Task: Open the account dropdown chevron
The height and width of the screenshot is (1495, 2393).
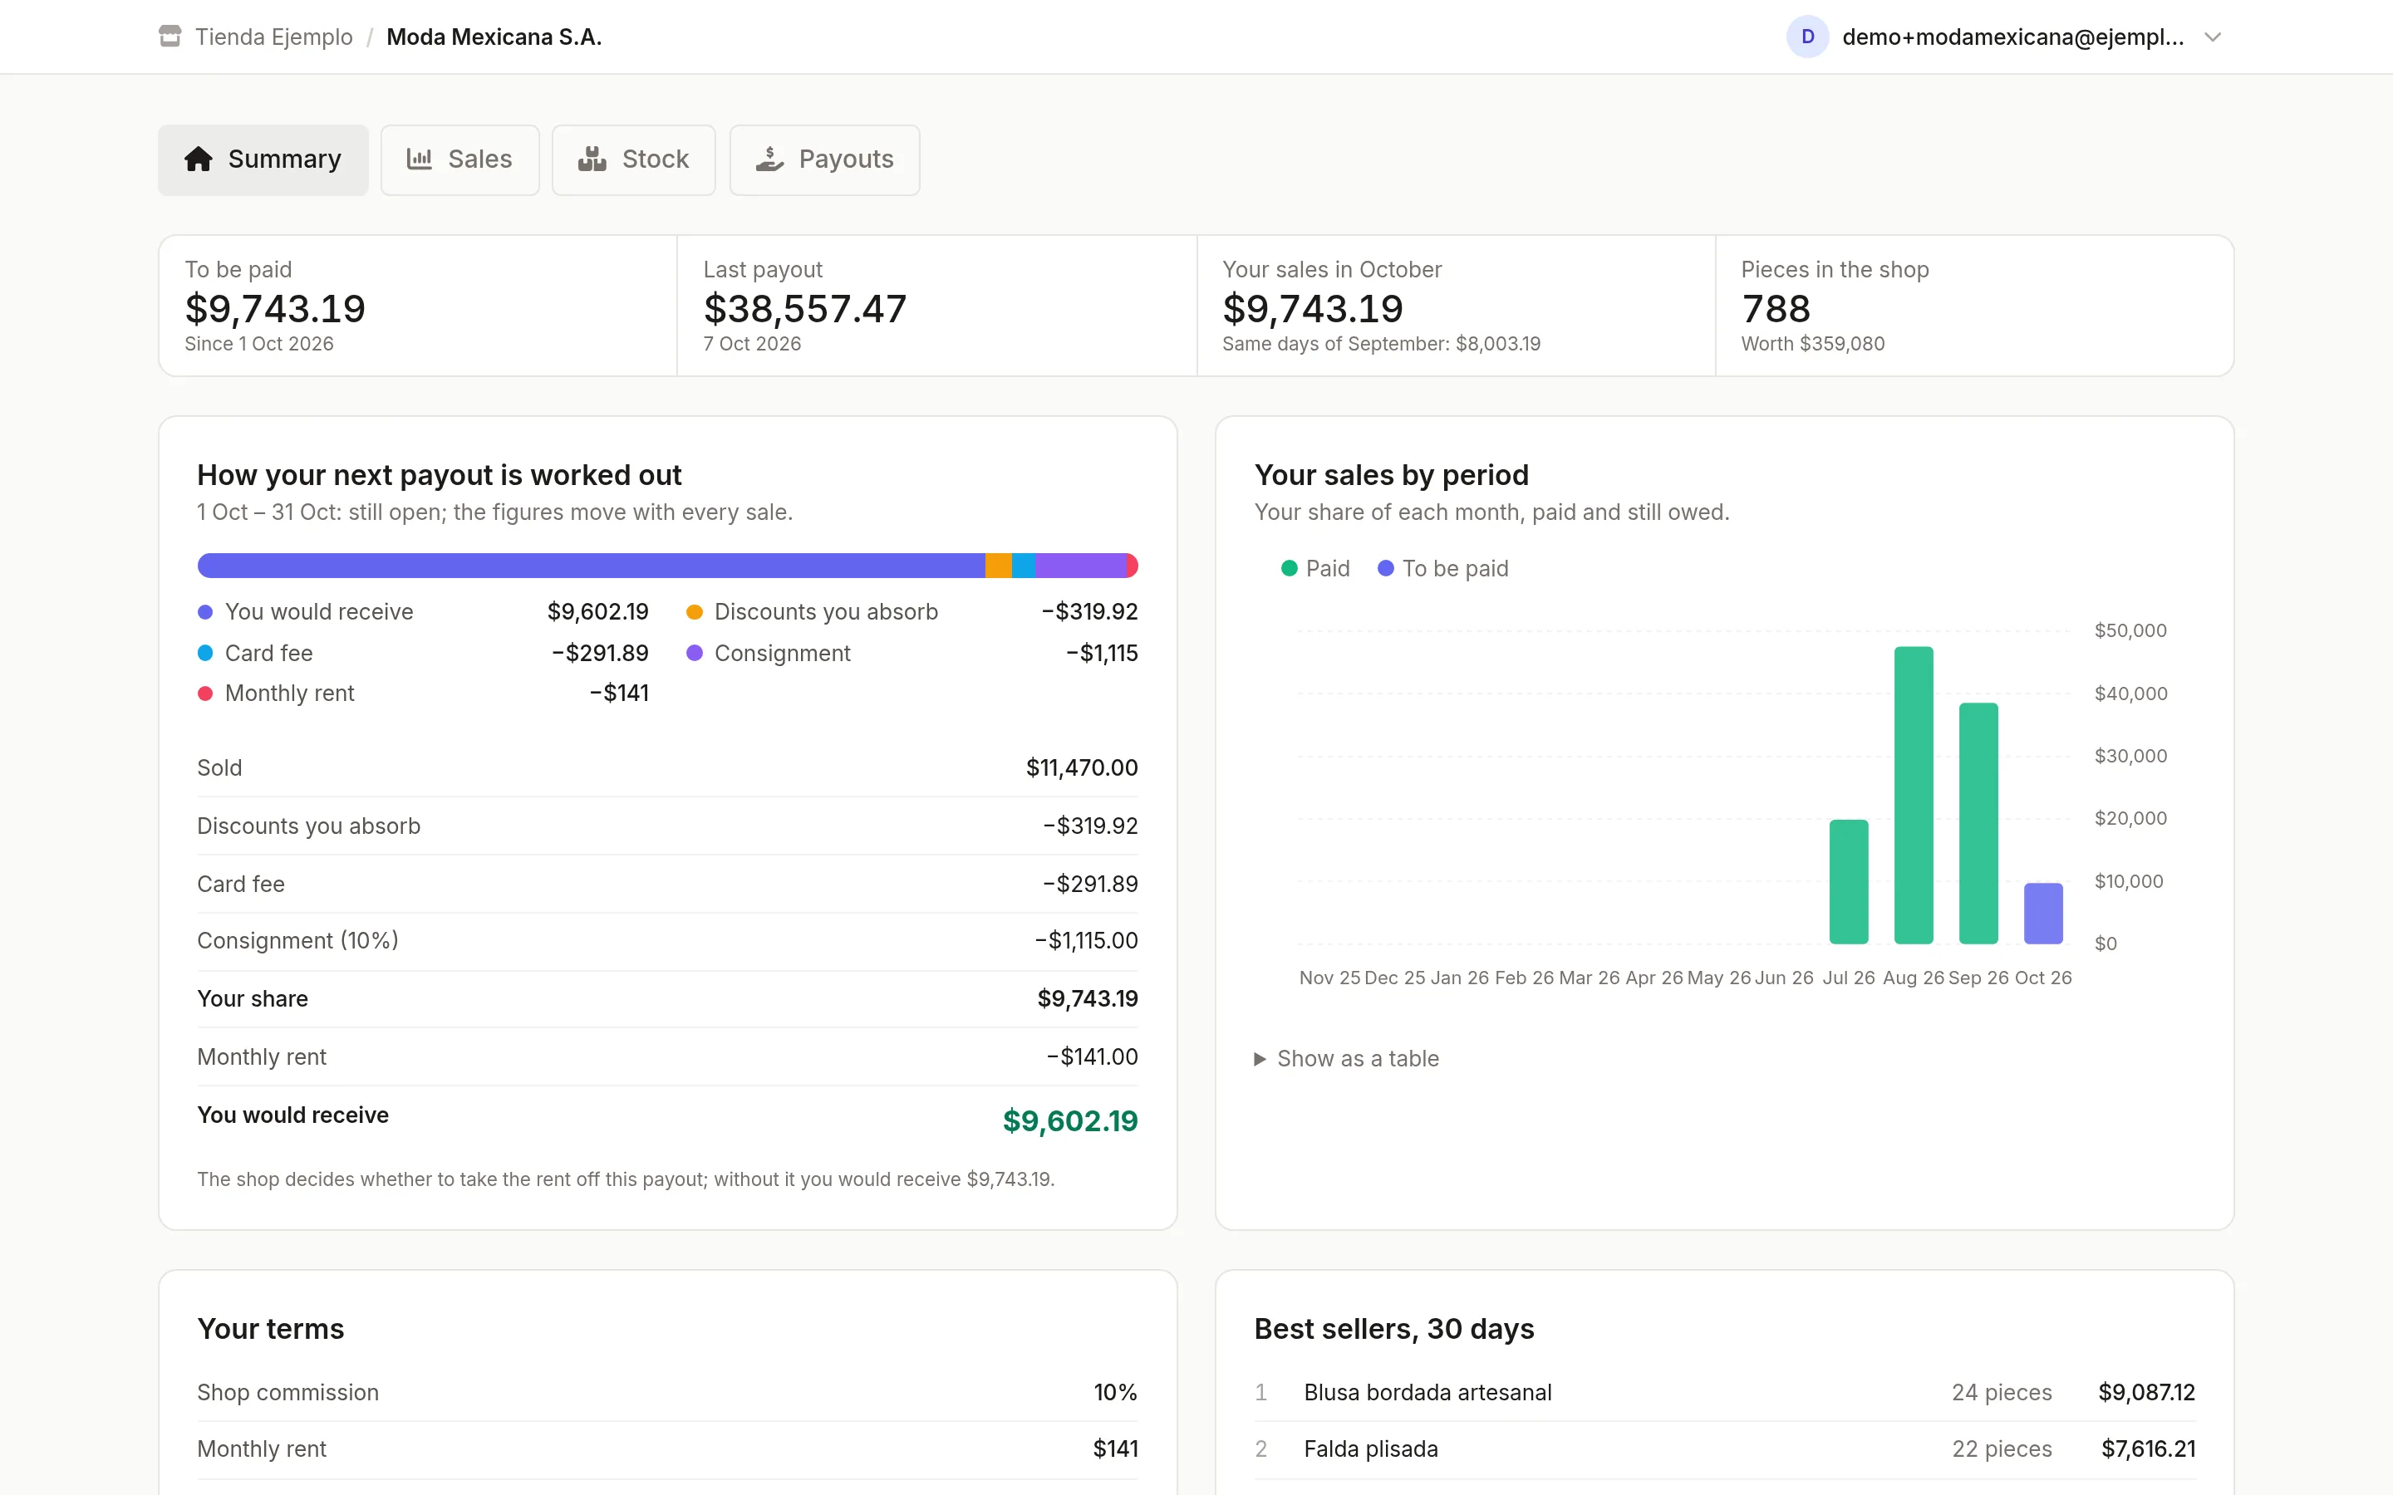Action: [x=2213, y=37]
